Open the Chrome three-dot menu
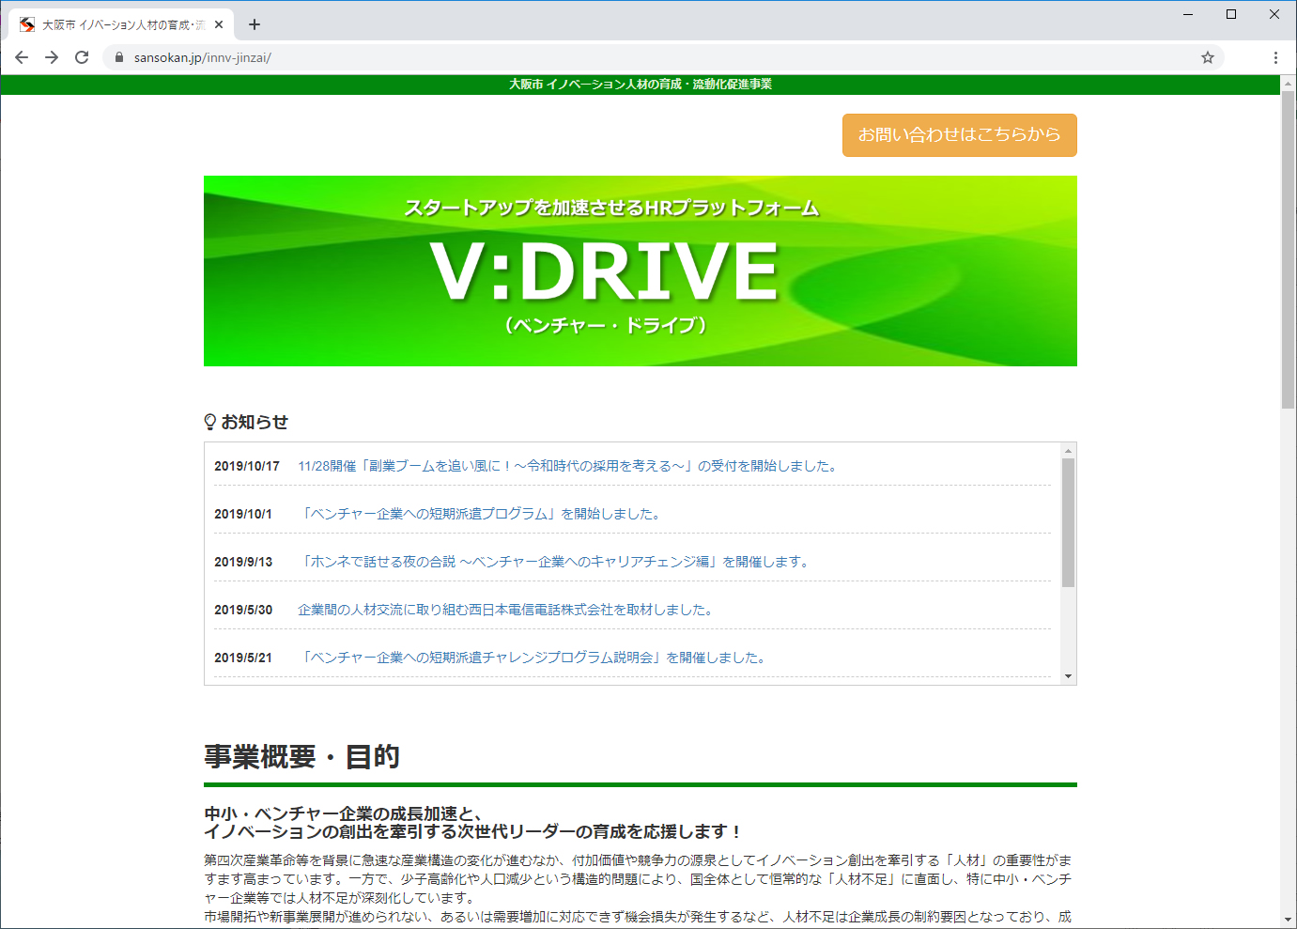The width and height of the screenshot is (1297, 929). coord(1275,57)
